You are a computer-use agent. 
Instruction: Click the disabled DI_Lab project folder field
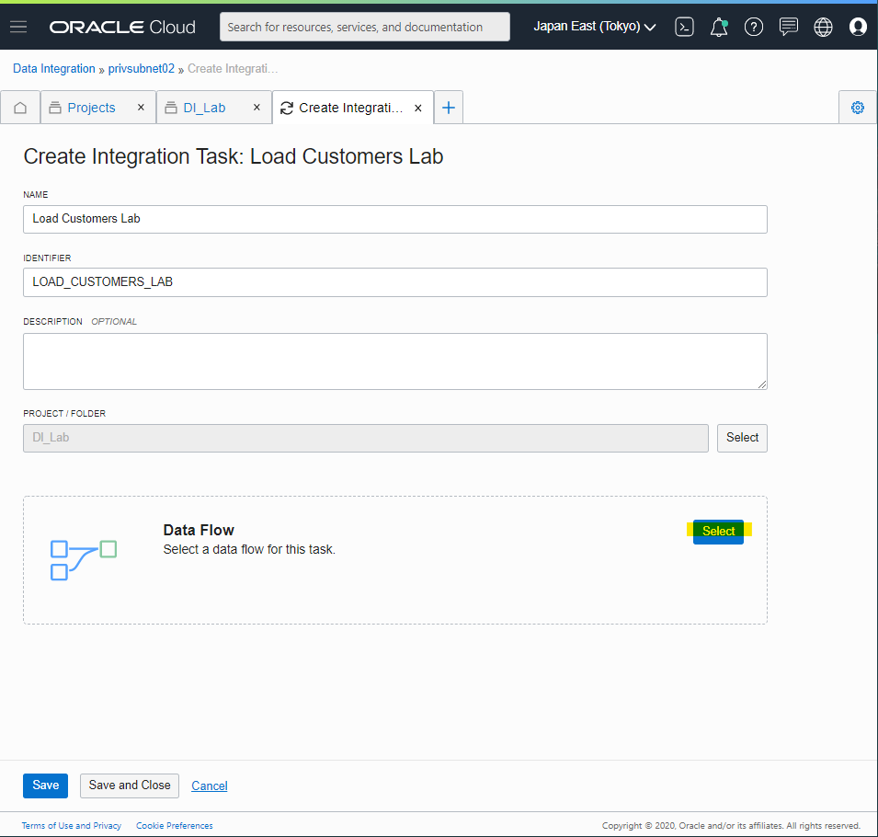pos(366,438)
